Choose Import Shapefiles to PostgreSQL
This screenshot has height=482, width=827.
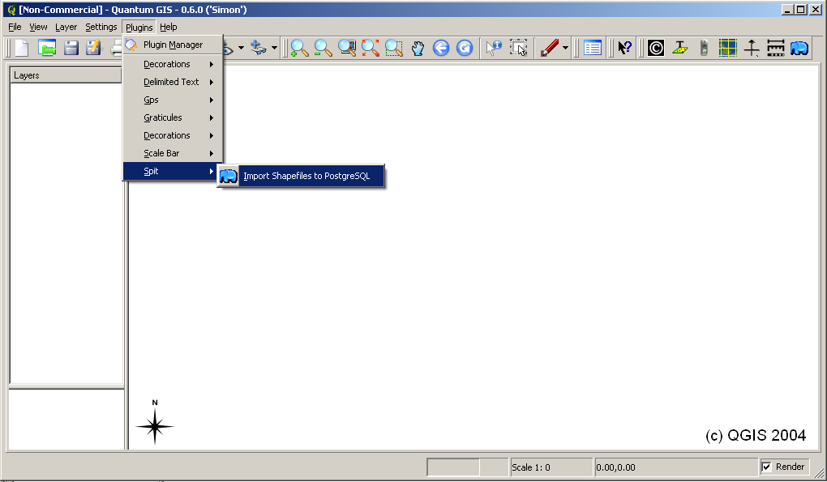coord(301,176)
